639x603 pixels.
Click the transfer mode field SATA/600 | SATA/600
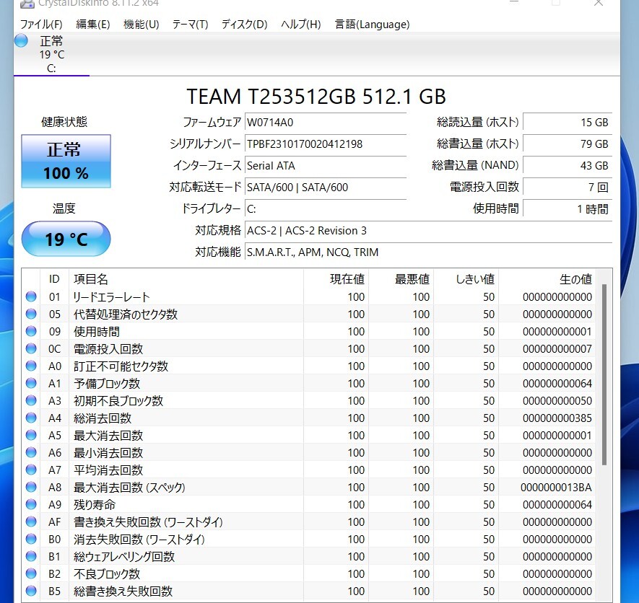coord(326,188)
